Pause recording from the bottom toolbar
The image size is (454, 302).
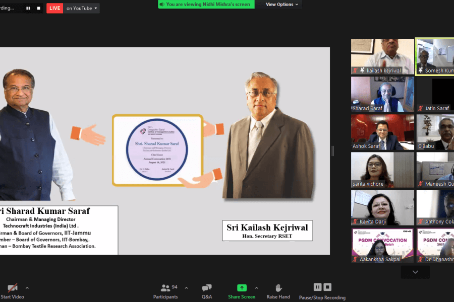coord(317,287)
